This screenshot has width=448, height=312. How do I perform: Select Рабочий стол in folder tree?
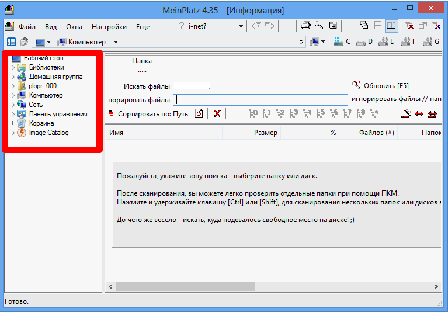pyautogui.click(x=43, y=58)
